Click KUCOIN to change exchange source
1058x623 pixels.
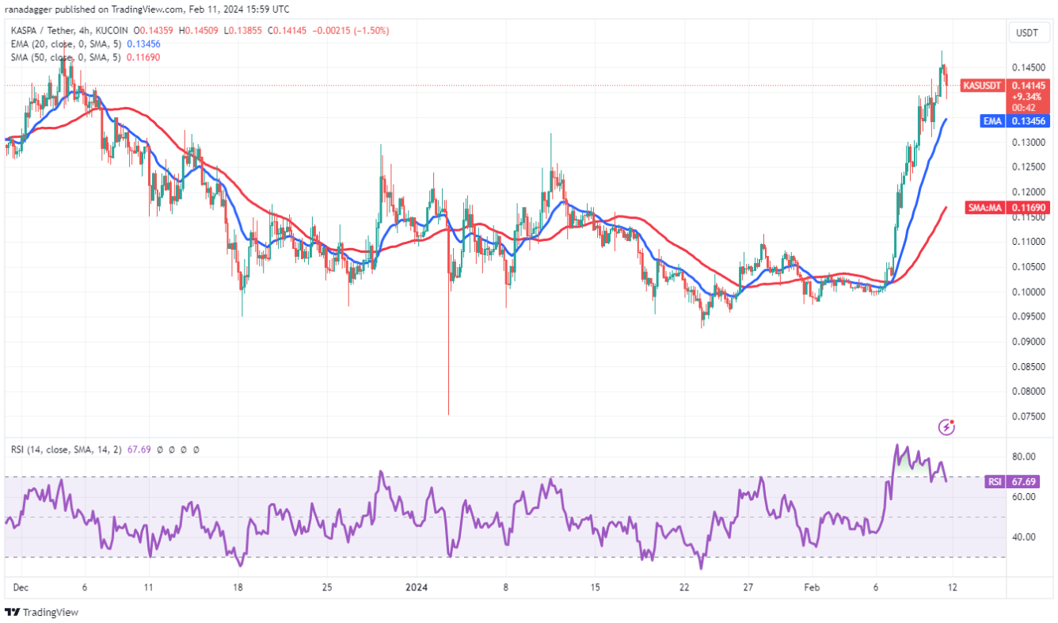pos(112,30)
